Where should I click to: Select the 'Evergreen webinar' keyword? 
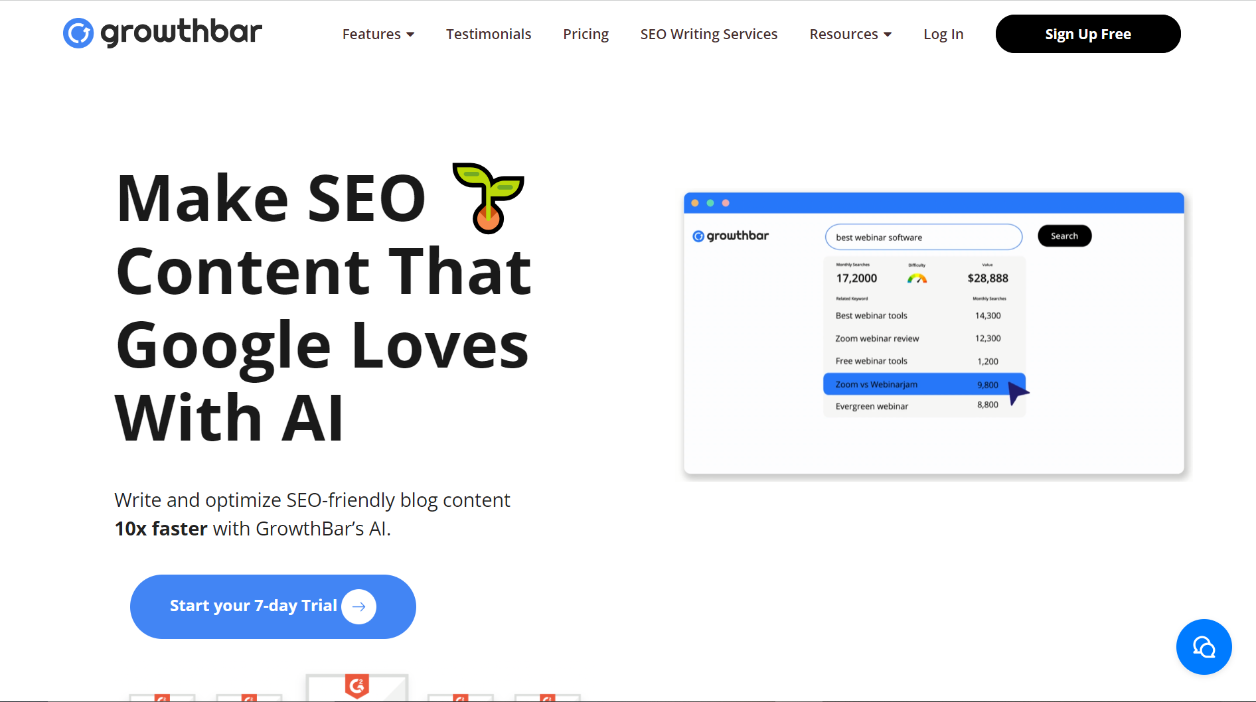pos(872,406)
